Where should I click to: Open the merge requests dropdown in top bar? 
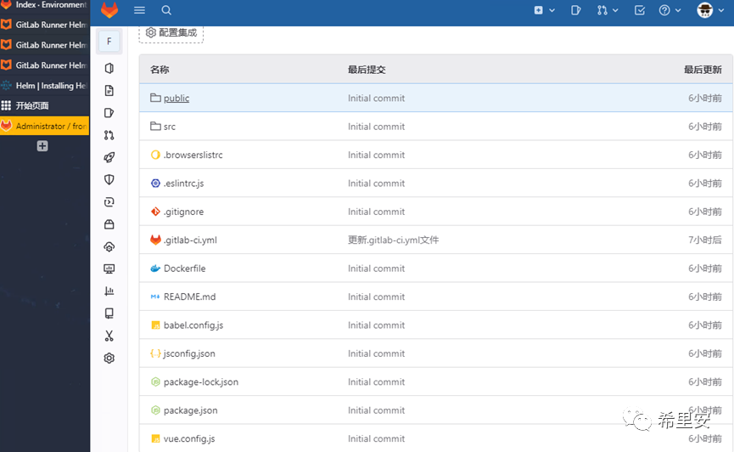[x=608, y=10]
